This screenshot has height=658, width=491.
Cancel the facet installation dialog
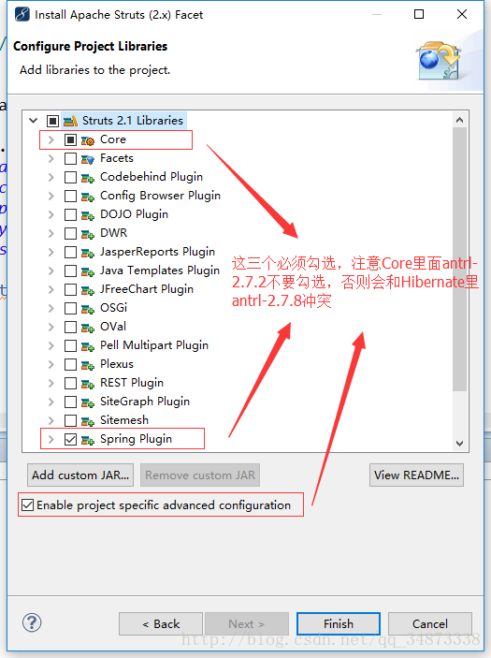click(430, 624)
